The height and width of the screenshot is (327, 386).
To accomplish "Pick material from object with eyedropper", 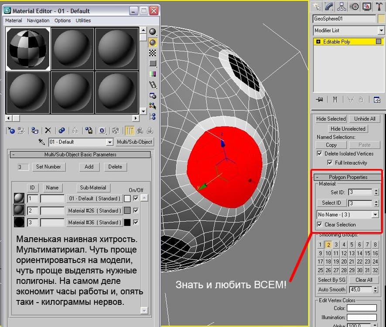I will pyautogui.click(x=42, y=142).
